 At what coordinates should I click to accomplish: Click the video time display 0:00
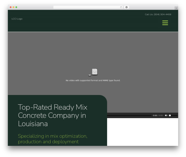click(x=158, y=115)
